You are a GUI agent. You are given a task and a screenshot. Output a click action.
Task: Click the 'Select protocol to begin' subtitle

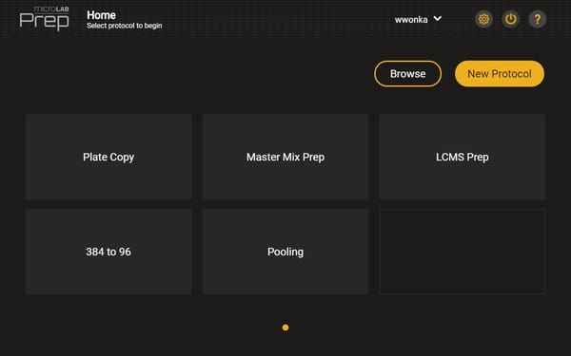point(124,26)
